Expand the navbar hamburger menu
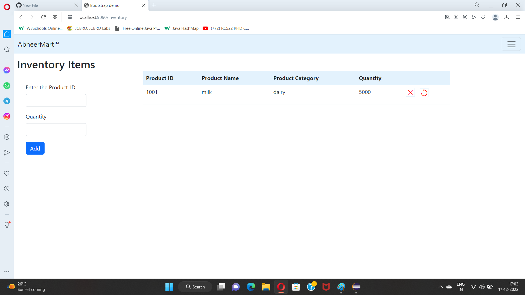The height and width of the screenshot is (295, 525). pyautogui.click(x=511, y=44)
